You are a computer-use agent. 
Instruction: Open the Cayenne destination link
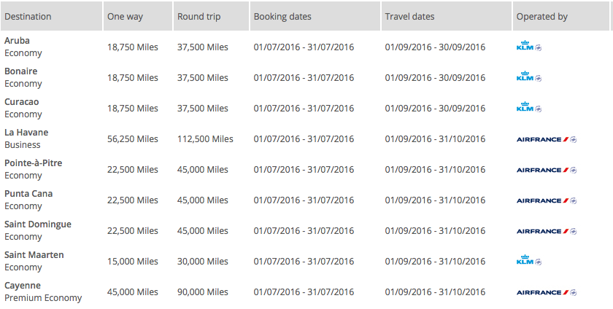pyautogui.click(x=23, y=286)
